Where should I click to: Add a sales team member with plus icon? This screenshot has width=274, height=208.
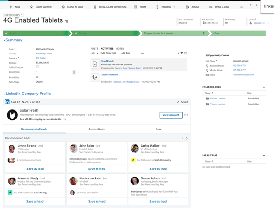[x=264, y=155]
